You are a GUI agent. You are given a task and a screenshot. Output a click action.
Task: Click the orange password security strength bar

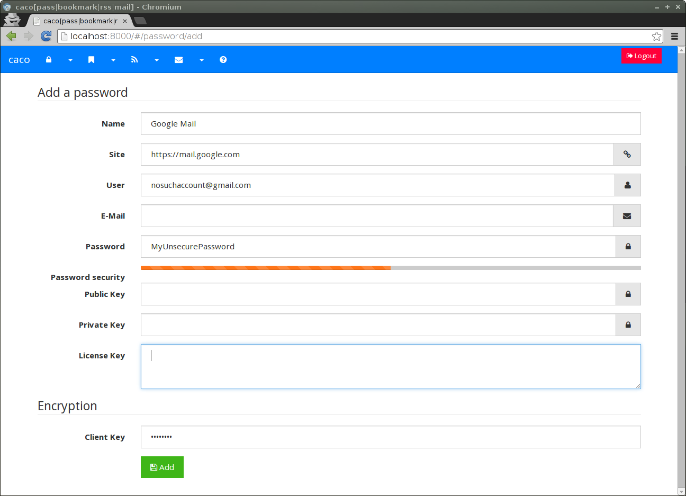point(266,268)
